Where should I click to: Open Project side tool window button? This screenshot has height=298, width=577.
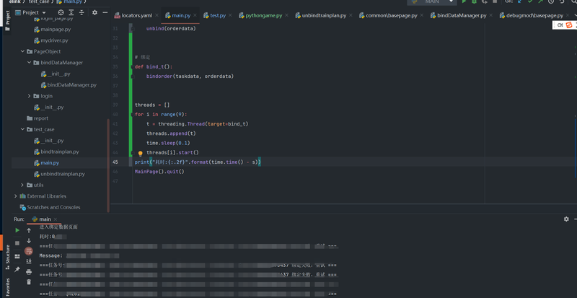coord(7,20)
